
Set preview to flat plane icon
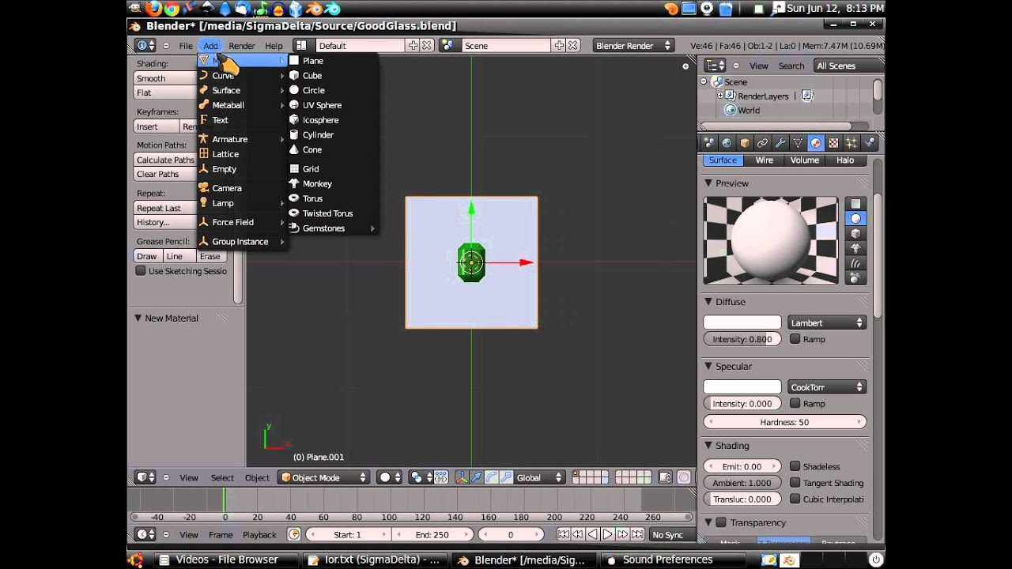[855, 204]
